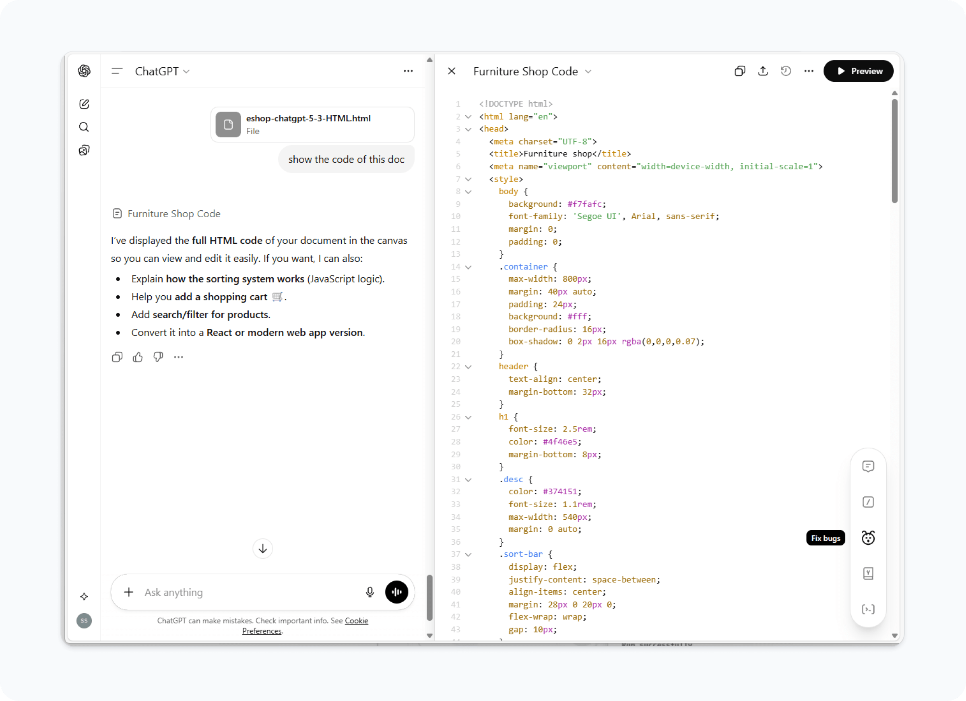Collapse the style block at line 7
This screenshot has width=966, height=701.
tap(469, 179)
